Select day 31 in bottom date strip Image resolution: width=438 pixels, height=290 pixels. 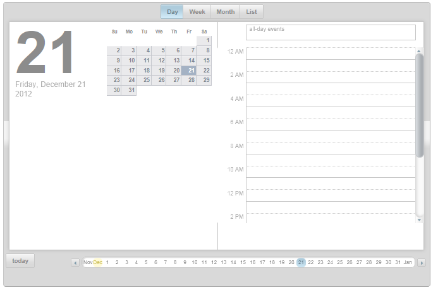[x=398, y=262]
